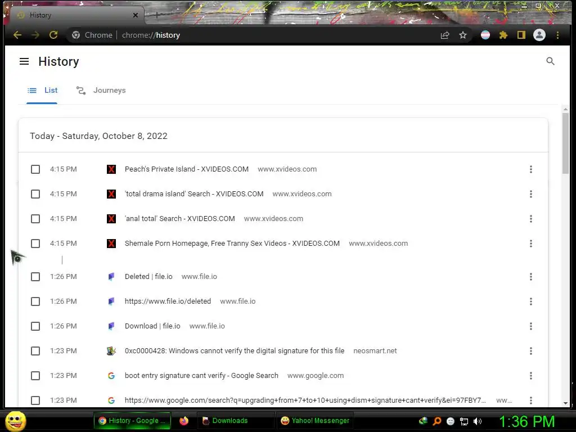Check 'boot entry signature cant verify' entry box
This screenshot has height=432, width=576.
35,376
